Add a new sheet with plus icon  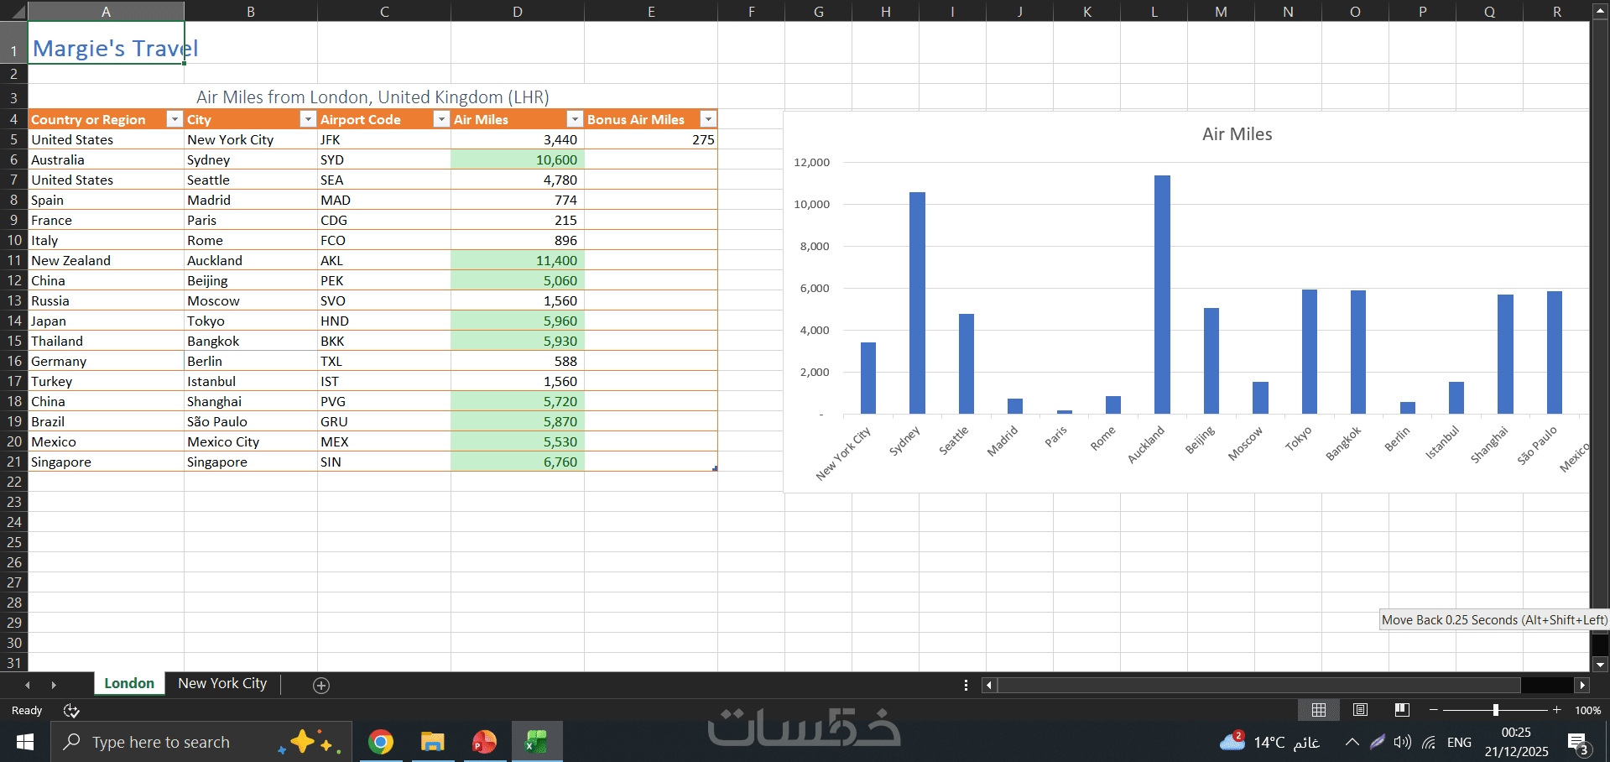pos(320,686)
